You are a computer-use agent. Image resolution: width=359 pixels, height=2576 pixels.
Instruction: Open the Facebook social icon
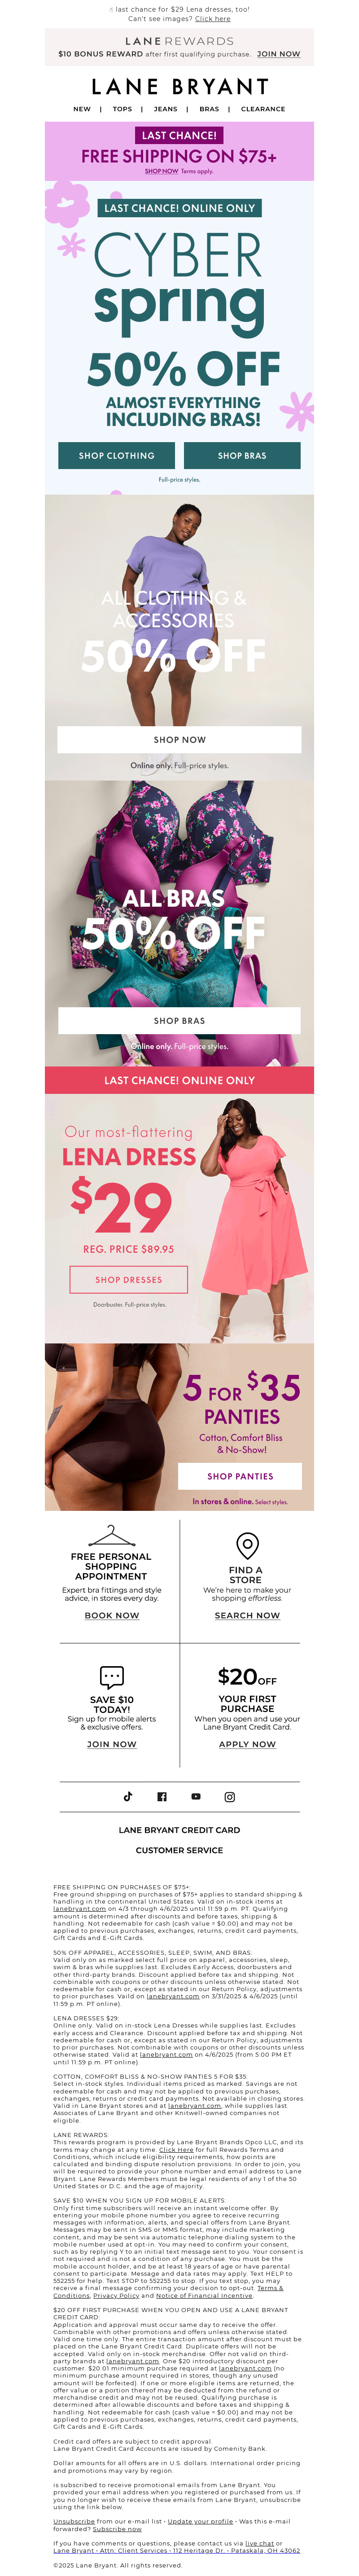tap(162, 1796)
